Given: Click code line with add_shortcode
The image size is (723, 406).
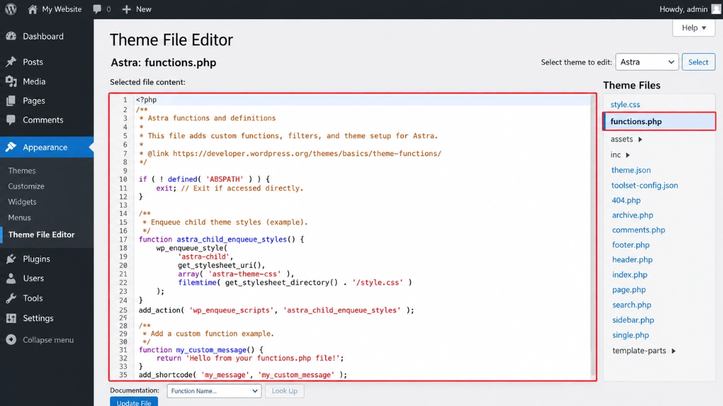Looking at the screenshot, I should (243, 375).
